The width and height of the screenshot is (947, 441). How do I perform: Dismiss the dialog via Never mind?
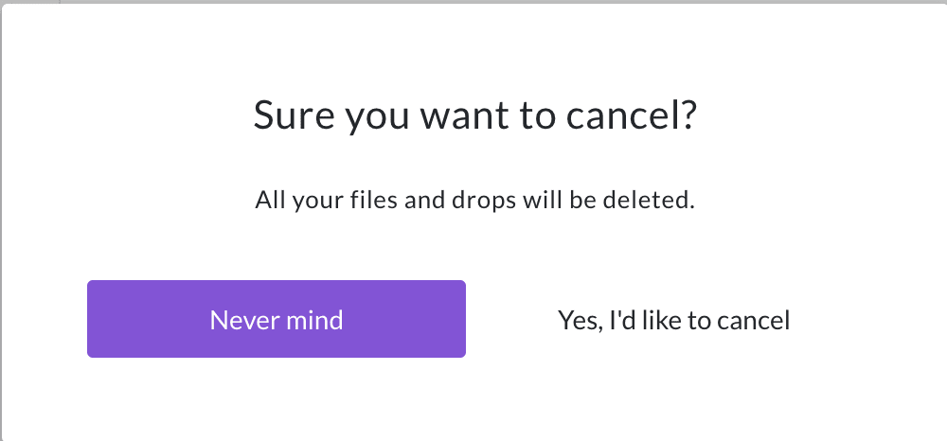click(276, 319)
